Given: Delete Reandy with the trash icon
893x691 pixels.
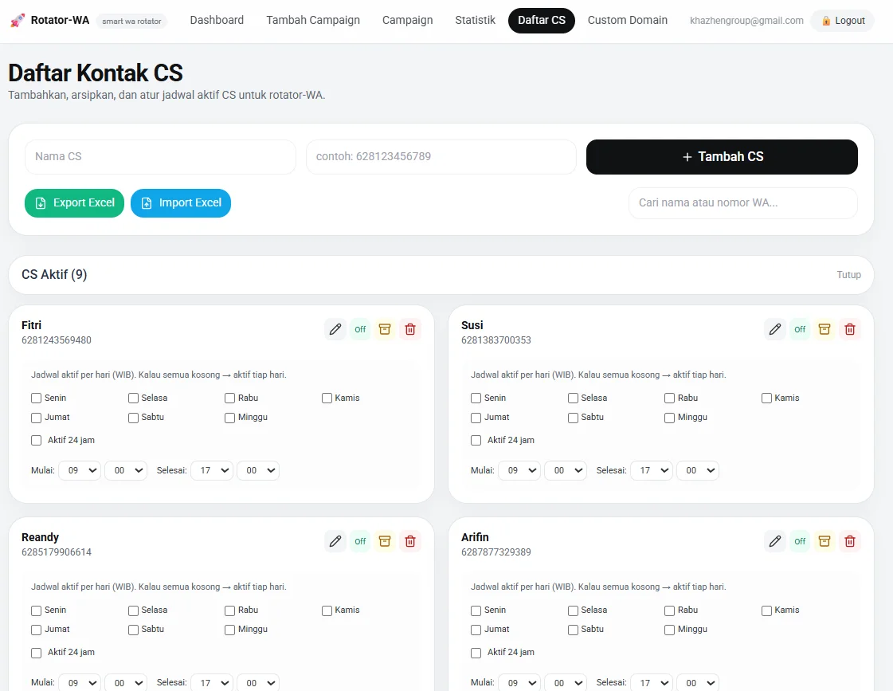Looking at the screenshot, I should pos(410,541).
